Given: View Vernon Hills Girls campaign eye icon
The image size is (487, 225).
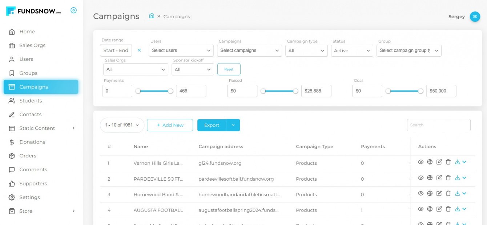Looking at the screenshot, I should pos(420,162).
